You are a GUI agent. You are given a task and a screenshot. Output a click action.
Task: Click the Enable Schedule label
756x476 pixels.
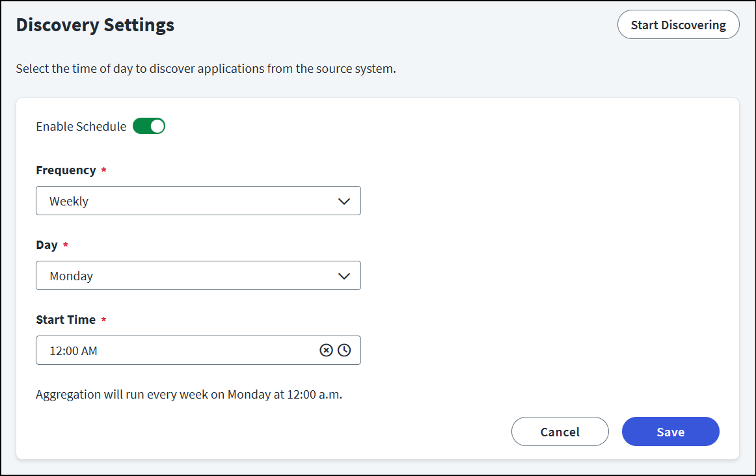click(81, 126)
